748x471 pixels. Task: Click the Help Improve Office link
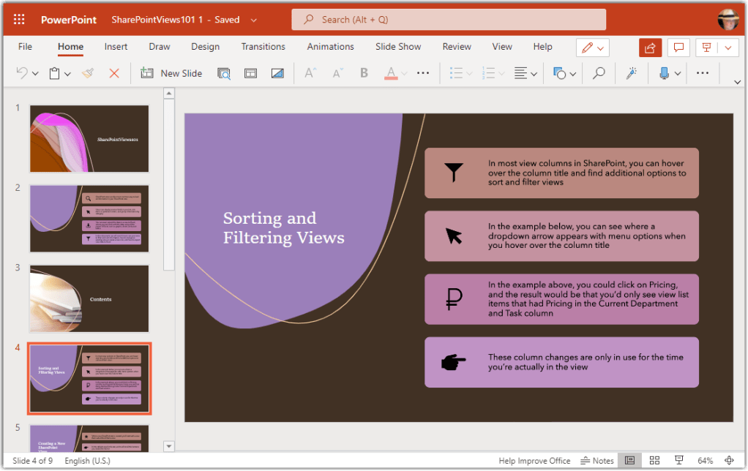click(x=534, y=461)
